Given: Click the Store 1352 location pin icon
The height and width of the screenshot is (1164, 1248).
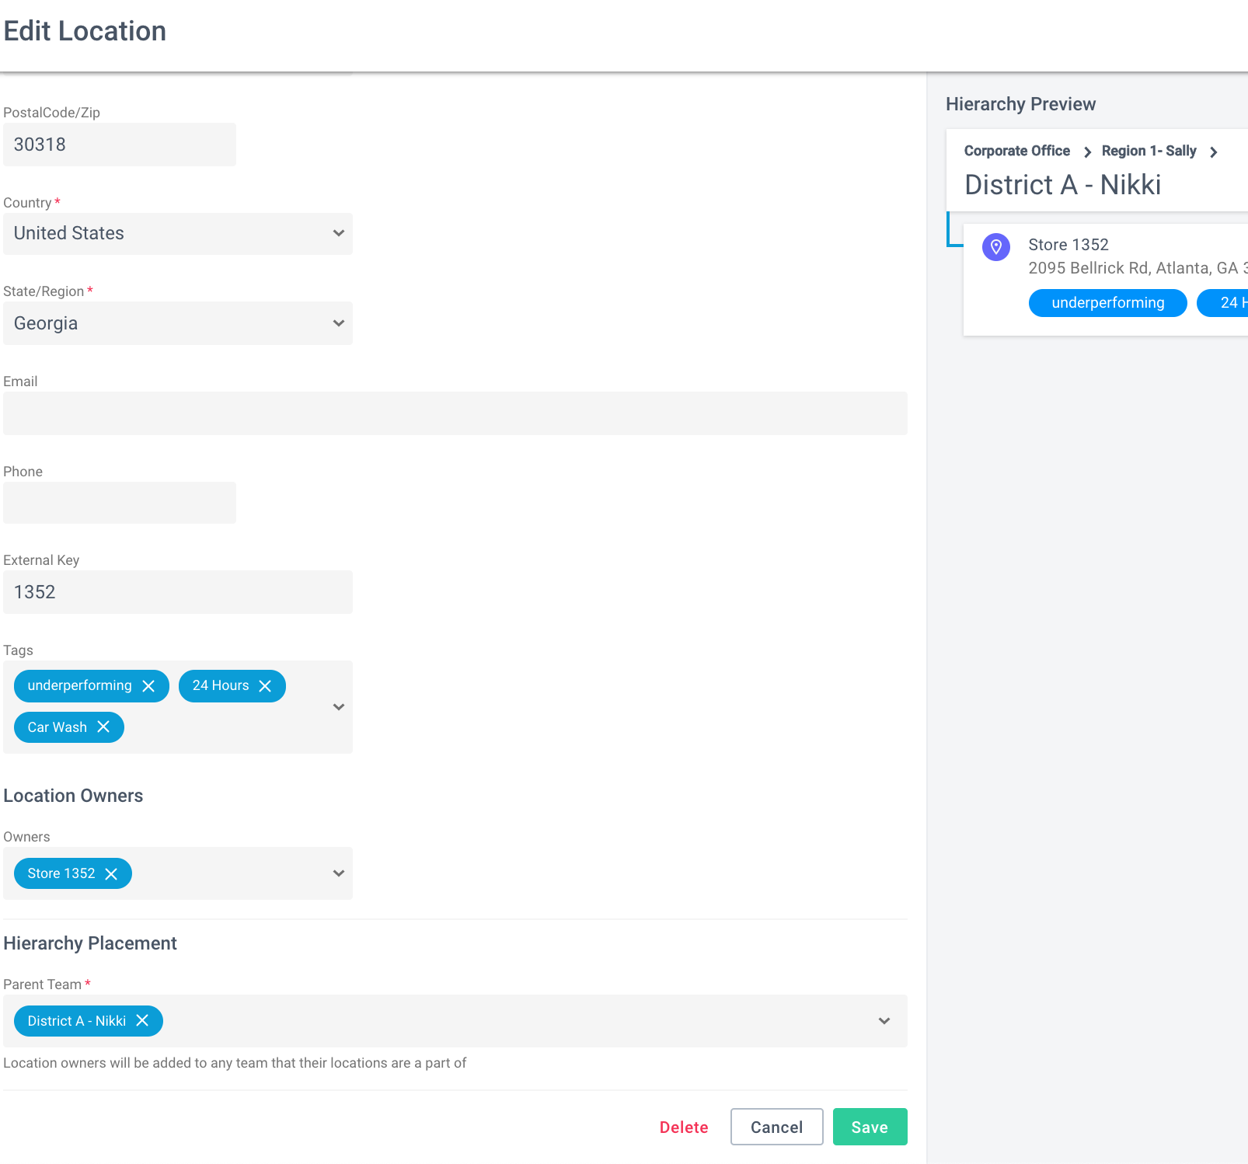Looking at the screenshot, I should pyautogui.click(x=995, y=247).
